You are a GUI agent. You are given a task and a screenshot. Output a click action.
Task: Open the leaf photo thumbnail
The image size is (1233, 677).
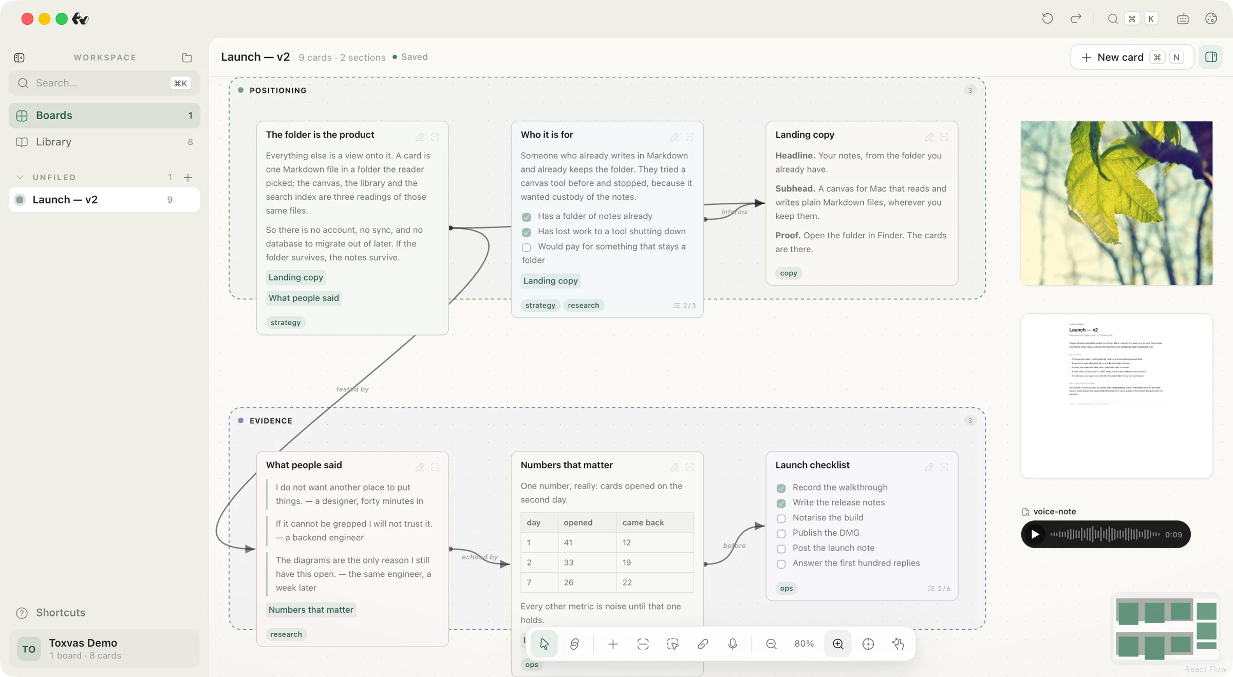pyautogui.click(x=1116, y=203)
